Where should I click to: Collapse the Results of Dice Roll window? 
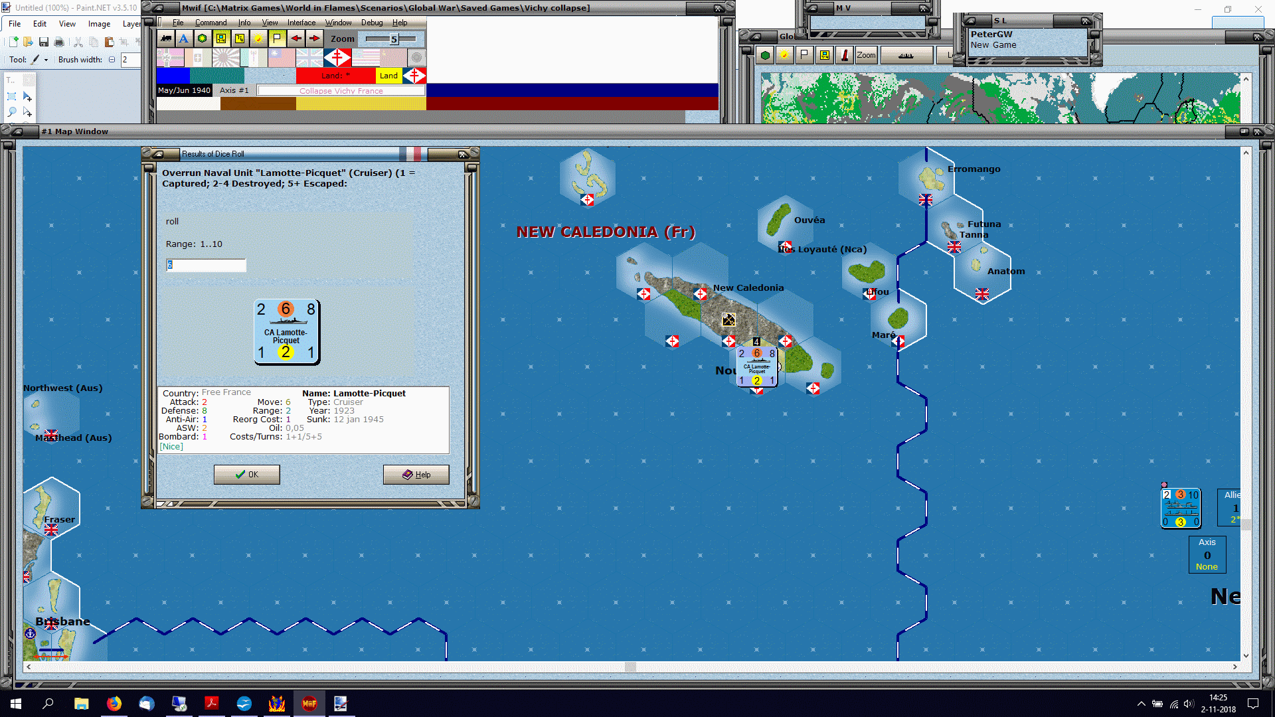158,154
